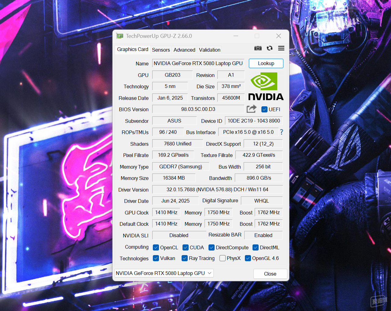Image resolution: width=391 pixels, height=311 pixels.
Task: Click the Bandwidth 896.0 GB/s value
Action: click(x=259, y=178)
